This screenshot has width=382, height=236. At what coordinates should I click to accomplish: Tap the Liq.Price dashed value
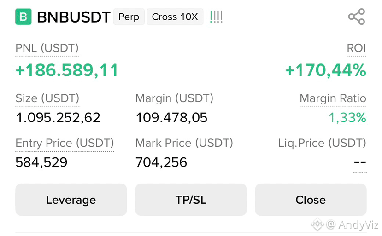pos(360,162)
